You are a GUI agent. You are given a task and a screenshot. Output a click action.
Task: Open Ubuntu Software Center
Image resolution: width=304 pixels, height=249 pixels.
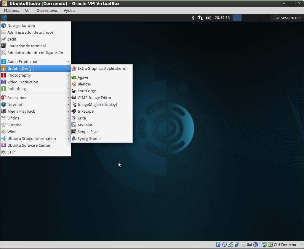29,145
